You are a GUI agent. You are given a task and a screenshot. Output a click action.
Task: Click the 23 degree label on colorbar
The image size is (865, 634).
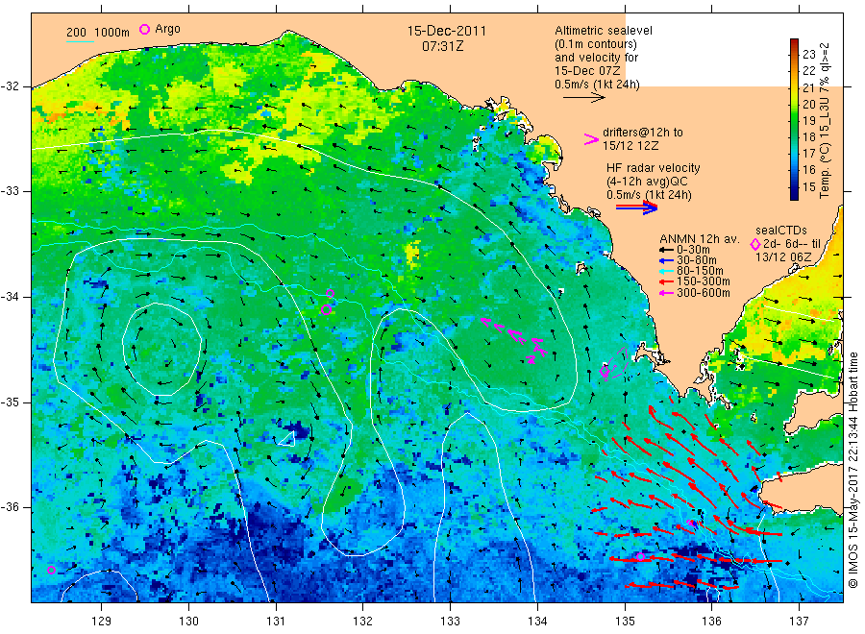click(808, 54)
